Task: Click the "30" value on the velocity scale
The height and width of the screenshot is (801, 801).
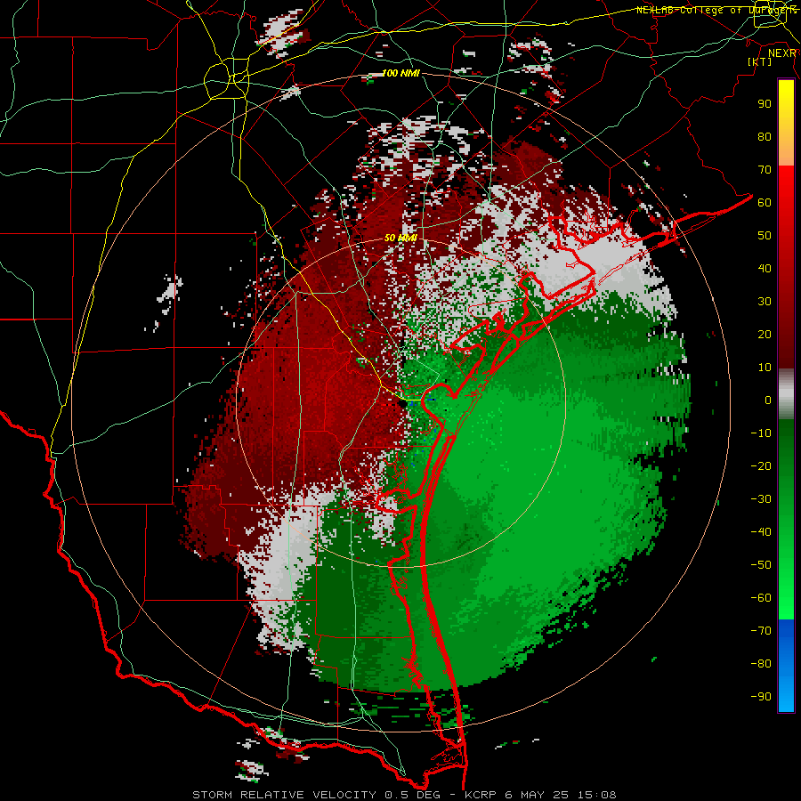Action: click(765, 302)
